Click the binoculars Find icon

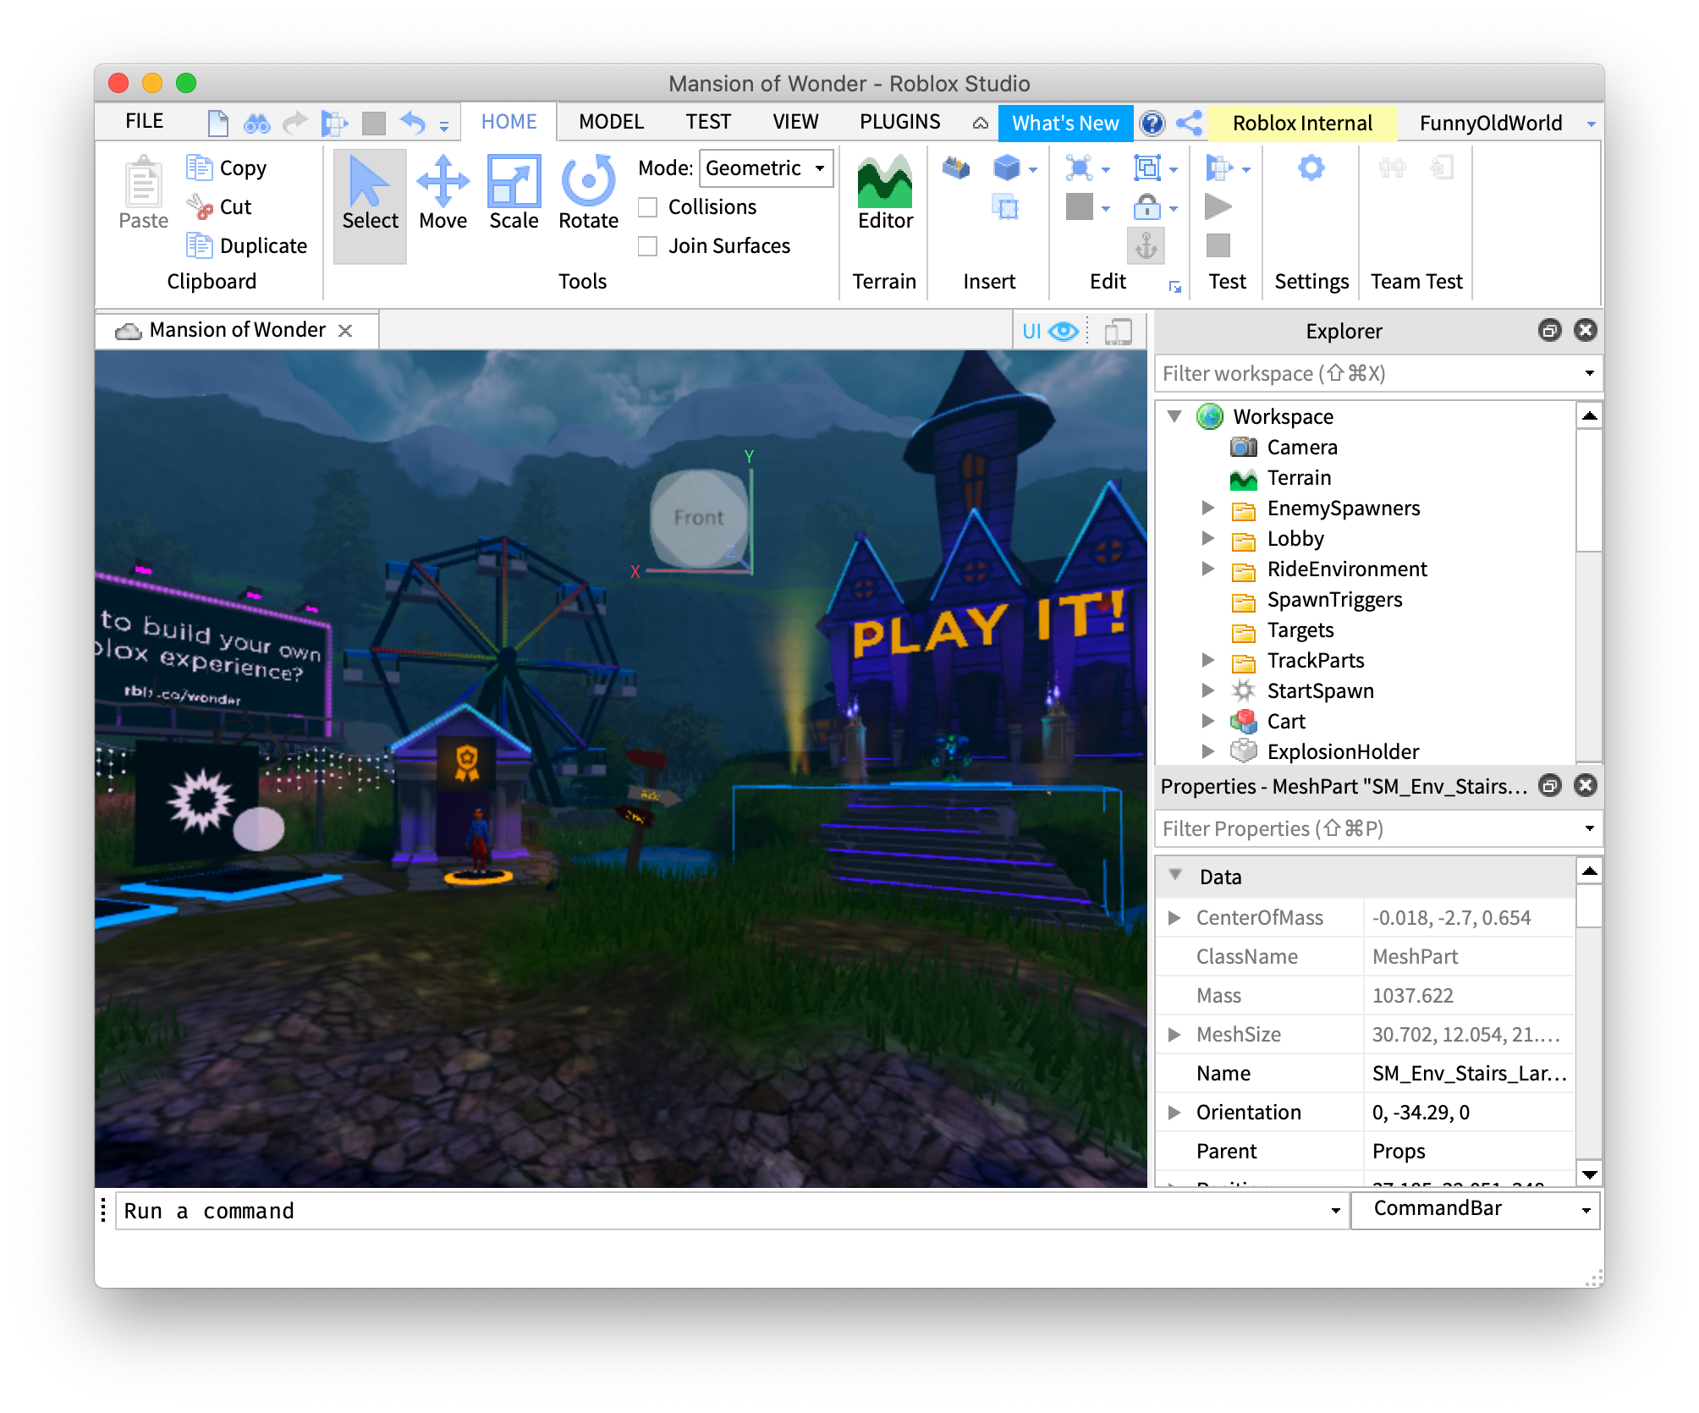(256, 124)
